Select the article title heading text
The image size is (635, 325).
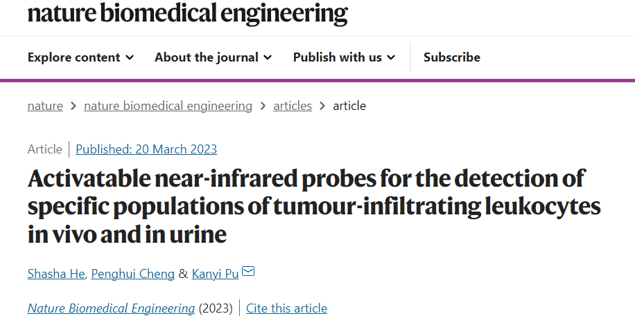(314, 206)
